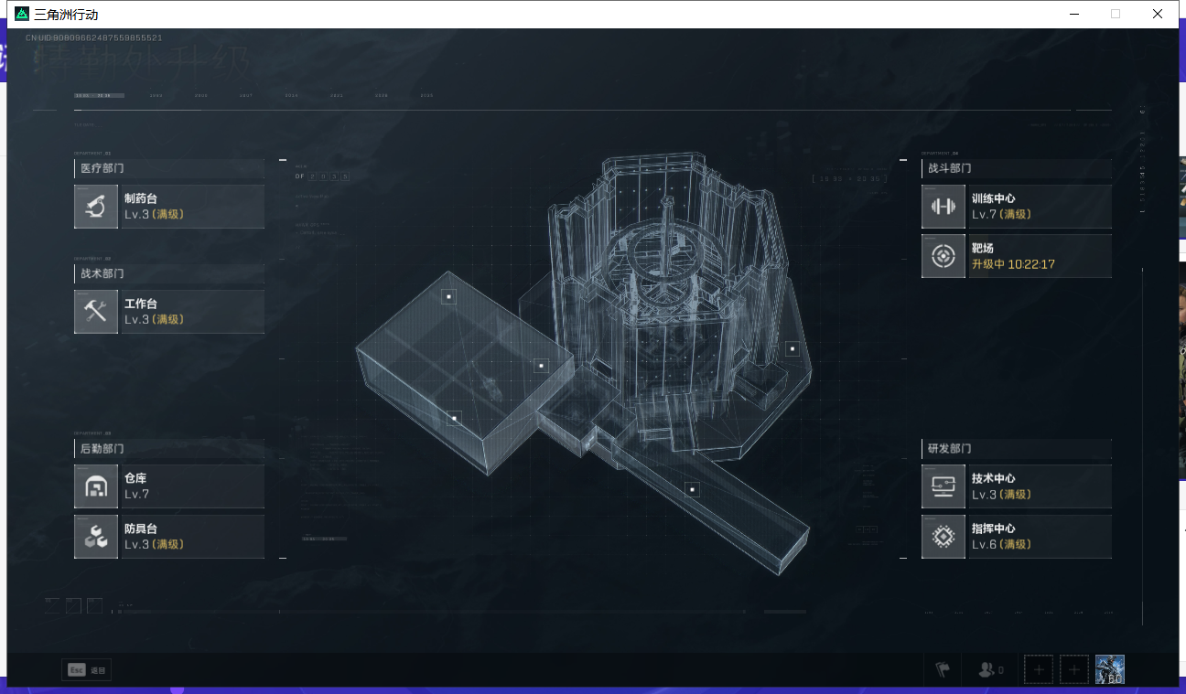Click the right marker on the hexagonal tower

click(792, 348)
